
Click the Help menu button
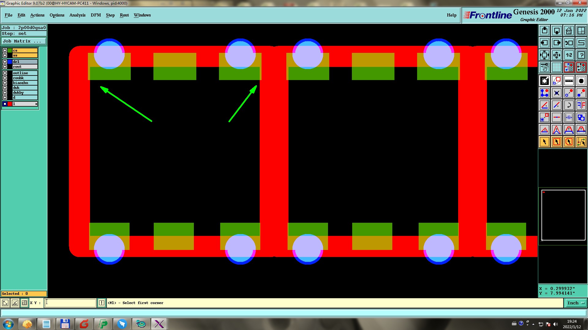tap(451, 15)
